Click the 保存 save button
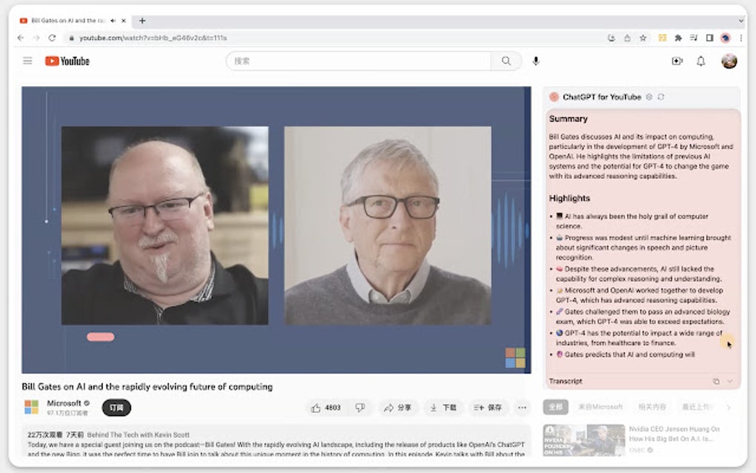The width and height of the screenshot is (756, 473). (x=488, y=408)
